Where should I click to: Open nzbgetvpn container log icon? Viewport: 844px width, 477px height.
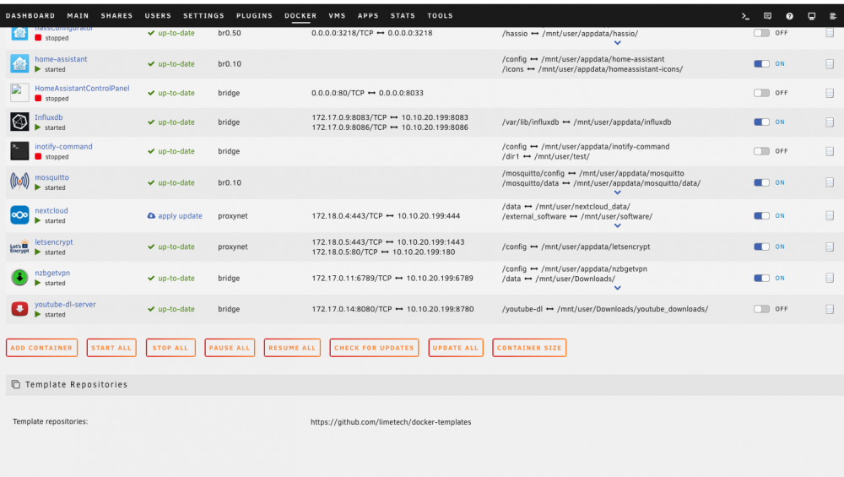click(x=830, y=279)
